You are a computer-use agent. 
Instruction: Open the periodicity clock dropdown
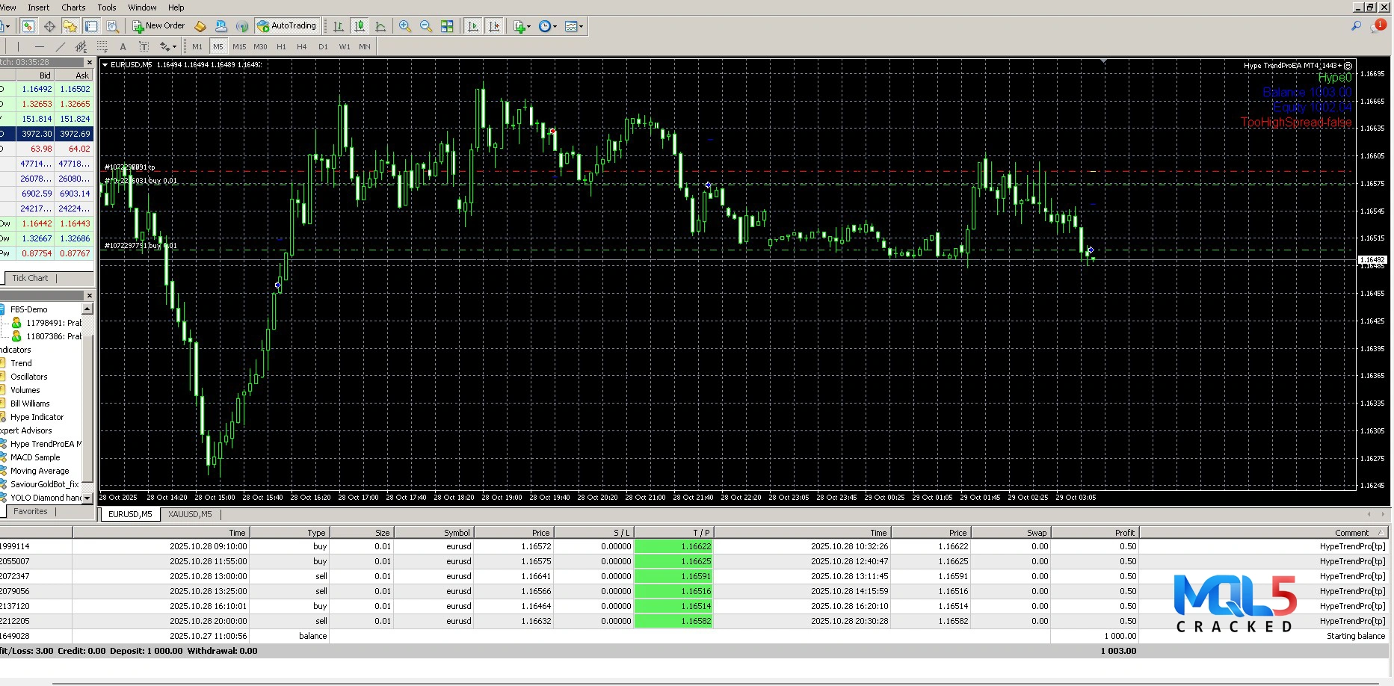point(547,26)
